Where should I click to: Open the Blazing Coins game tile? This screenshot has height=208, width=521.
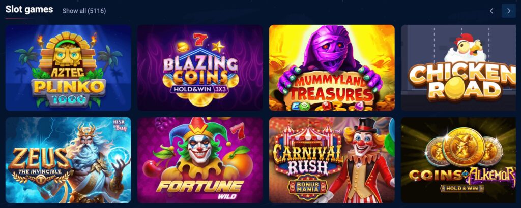[x=200, y=67]
